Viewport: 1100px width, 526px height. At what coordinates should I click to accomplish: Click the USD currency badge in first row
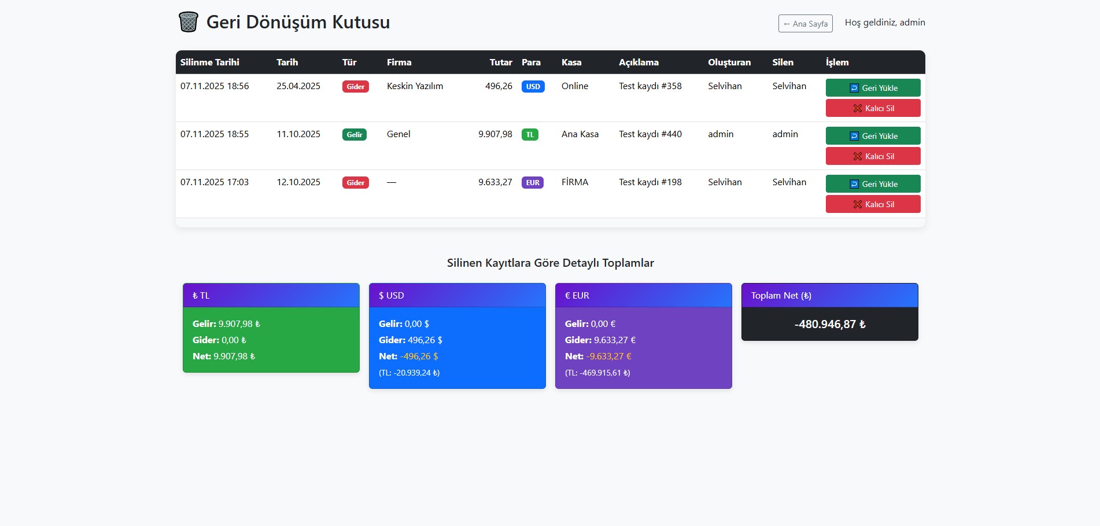(533, 87)
